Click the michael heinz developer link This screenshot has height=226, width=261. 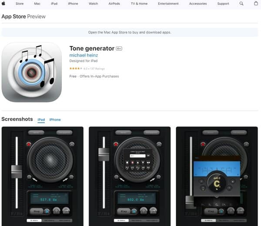click(x=84, y=55)
